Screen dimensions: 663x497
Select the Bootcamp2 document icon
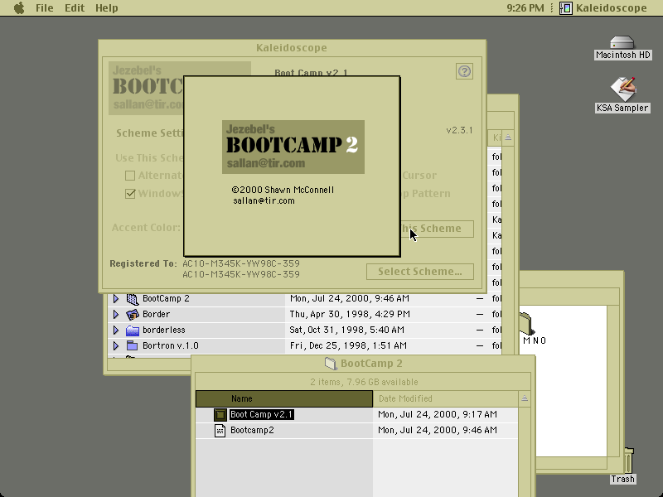(220, 430)
